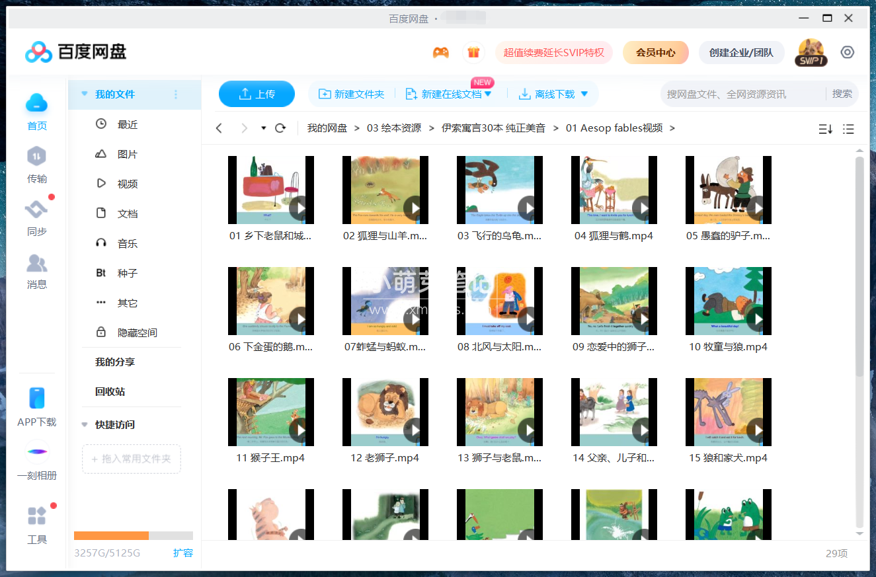Click the storage usage progress bar
This screenshot has width=876, height=577.
click(132, 535)
